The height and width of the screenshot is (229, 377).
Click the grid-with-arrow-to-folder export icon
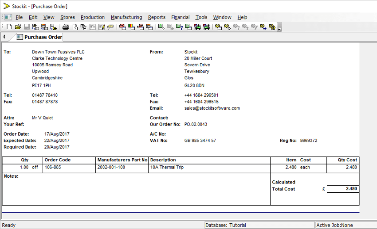point(53,27)
